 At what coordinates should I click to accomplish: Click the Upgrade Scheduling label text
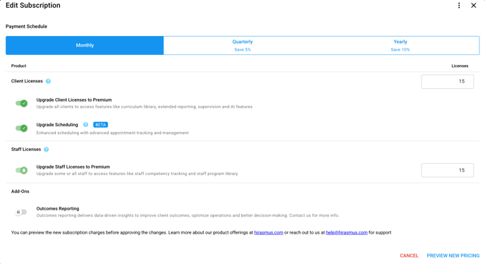57,124
